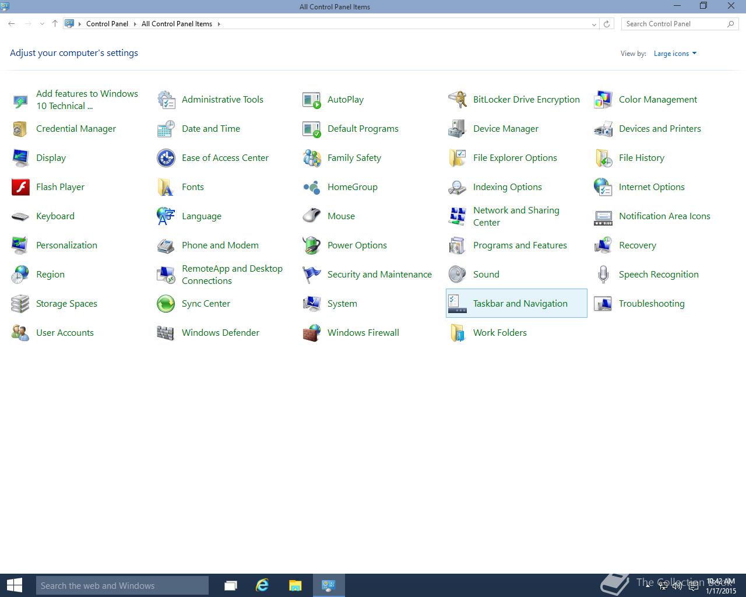
Task: Open File Explorer Options icon
Action: (458, 158)
